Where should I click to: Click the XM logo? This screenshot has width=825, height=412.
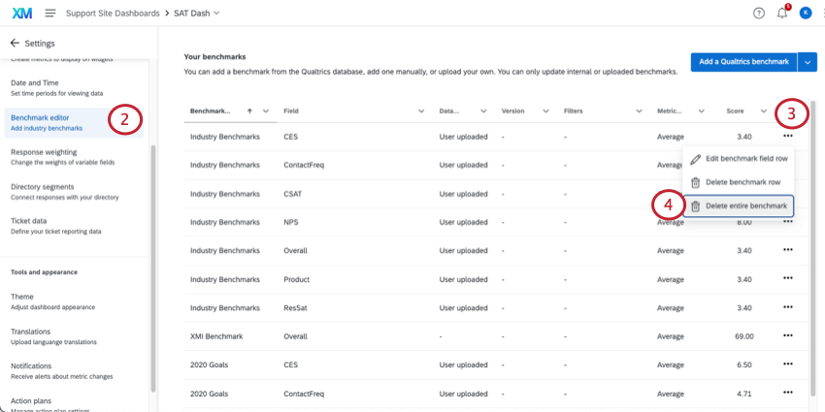21,13
